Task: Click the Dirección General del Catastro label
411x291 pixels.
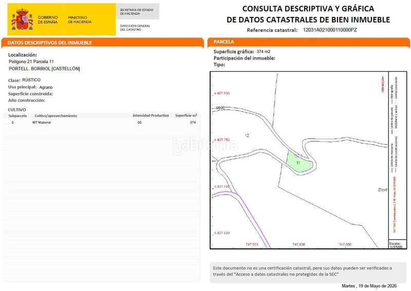Action: [135, 28]
